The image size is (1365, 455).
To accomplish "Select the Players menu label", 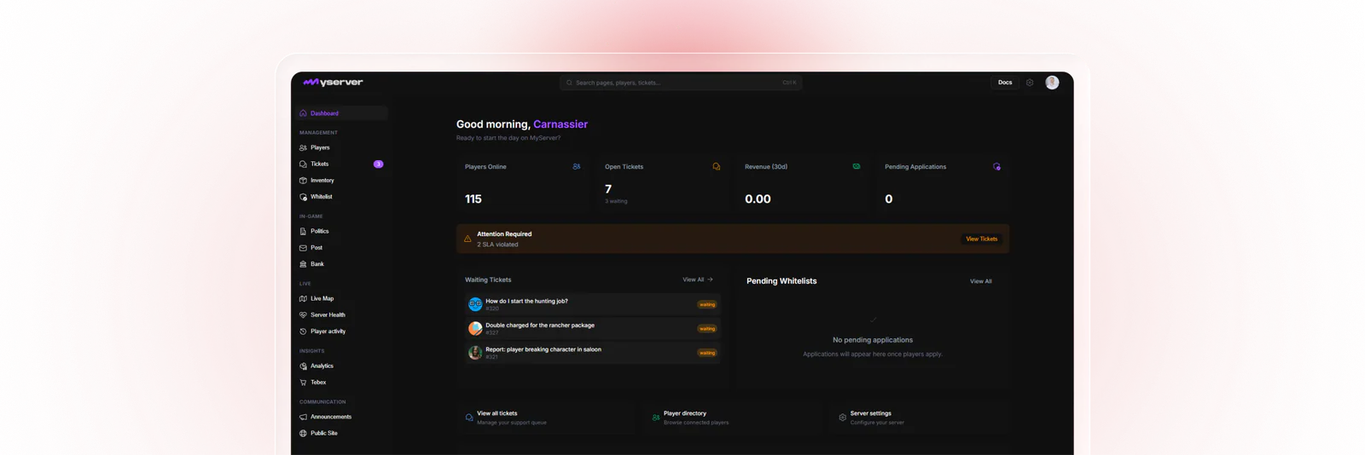I will click(x=320, y=147).
